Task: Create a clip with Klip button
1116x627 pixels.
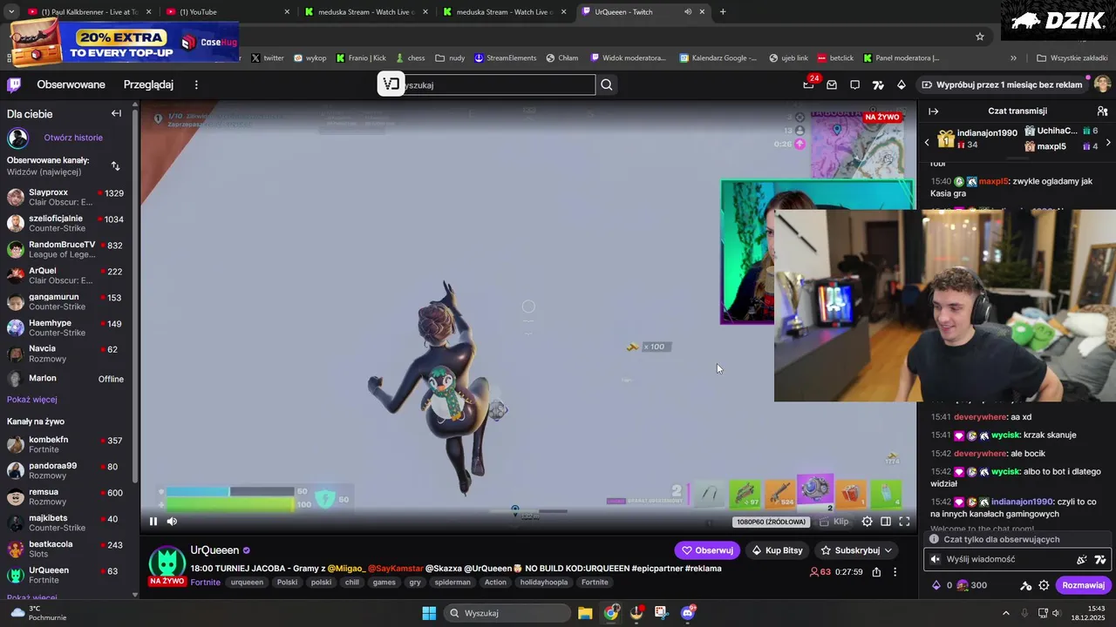Action: [834, 522]
